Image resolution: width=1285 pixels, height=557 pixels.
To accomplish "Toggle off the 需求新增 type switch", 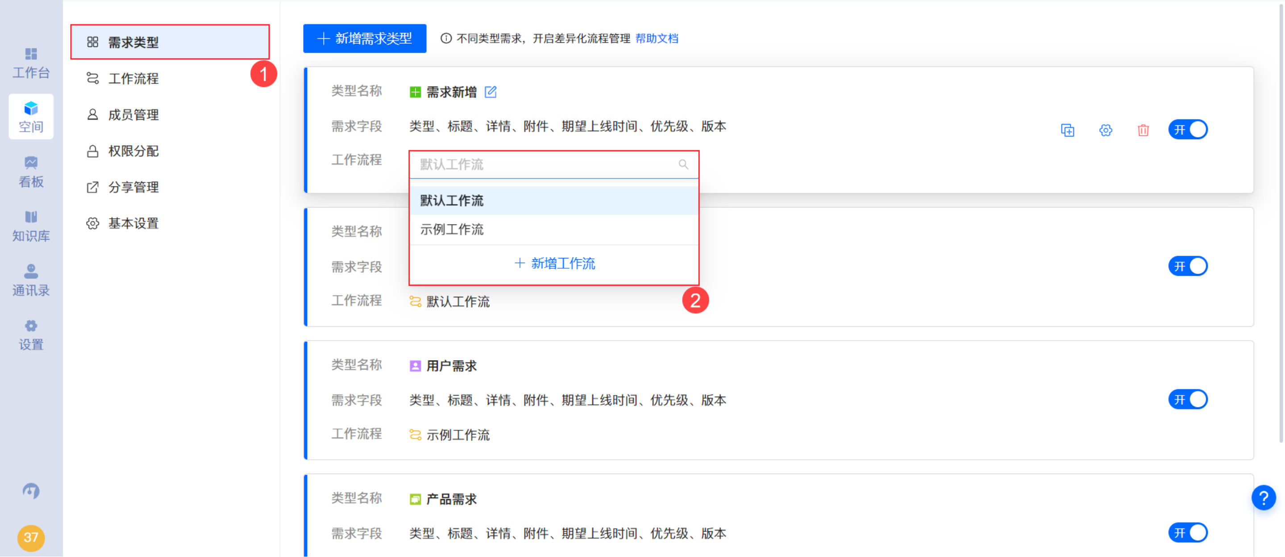I will [x=1188, y=129].
